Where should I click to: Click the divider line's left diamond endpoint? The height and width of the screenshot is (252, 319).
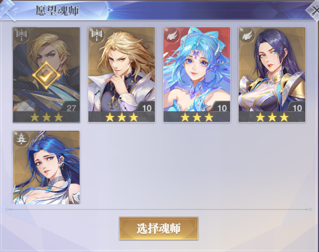coord(7,209)
